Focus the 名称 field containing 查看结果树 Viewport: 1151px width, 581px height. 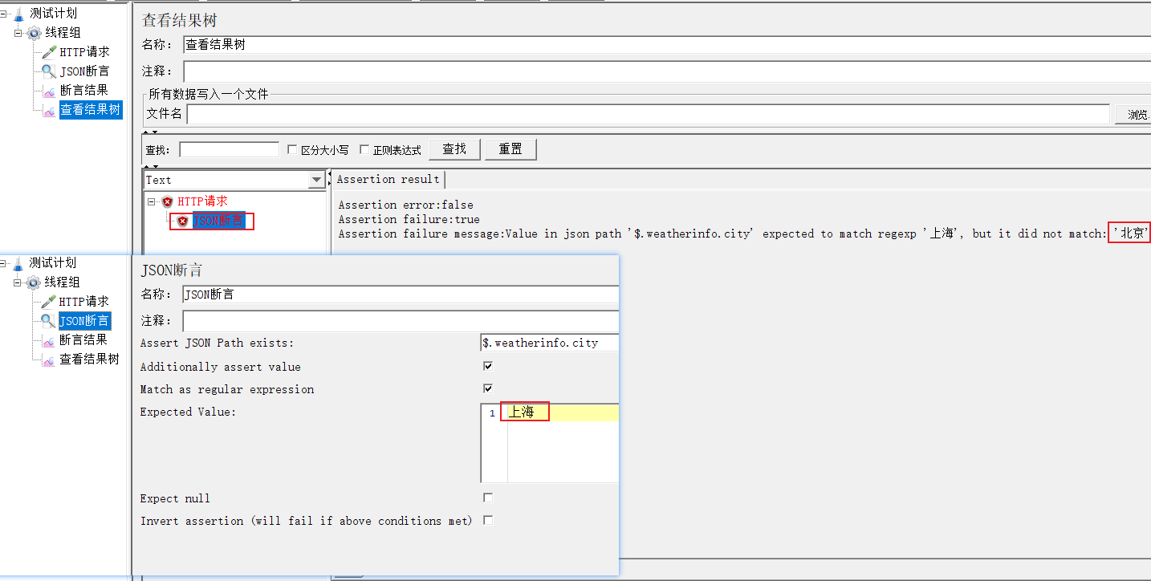(667, 45)
